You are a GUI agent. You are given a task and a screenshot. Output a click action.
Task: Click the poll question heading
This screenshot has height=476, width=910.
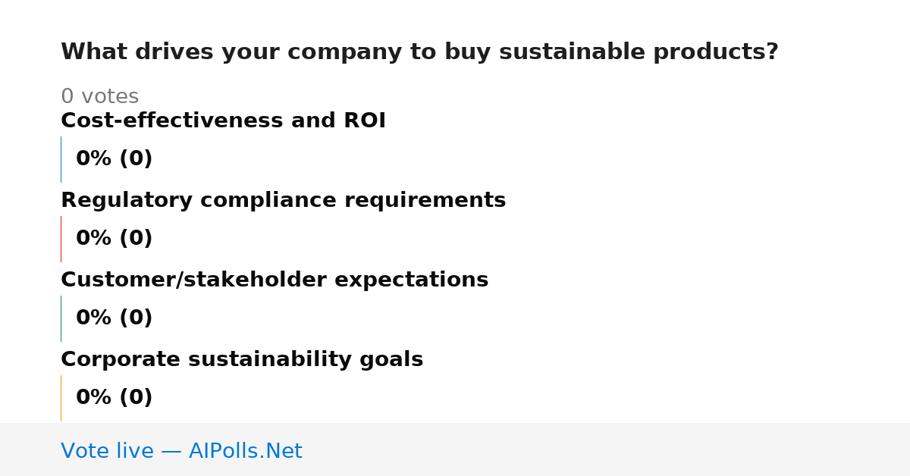(x=419, y=52)
